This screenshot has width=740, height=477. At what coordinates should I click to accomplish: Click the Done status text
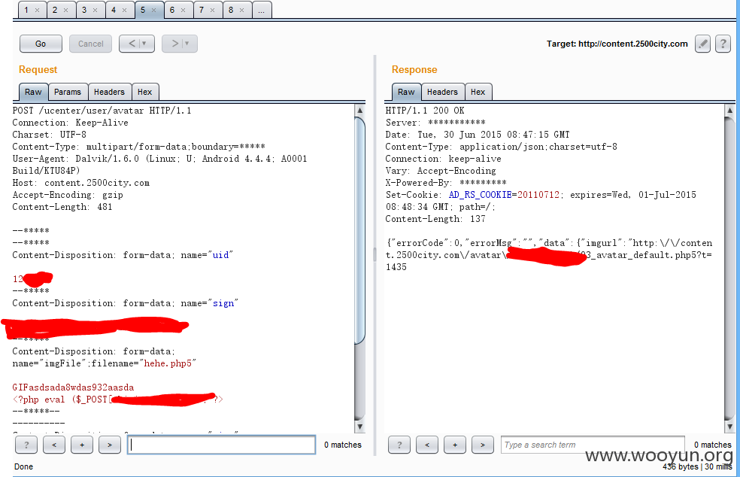(23, 466)
